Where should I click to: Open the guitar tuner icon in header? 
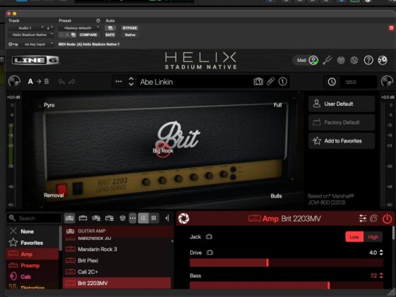coord(328,60)
